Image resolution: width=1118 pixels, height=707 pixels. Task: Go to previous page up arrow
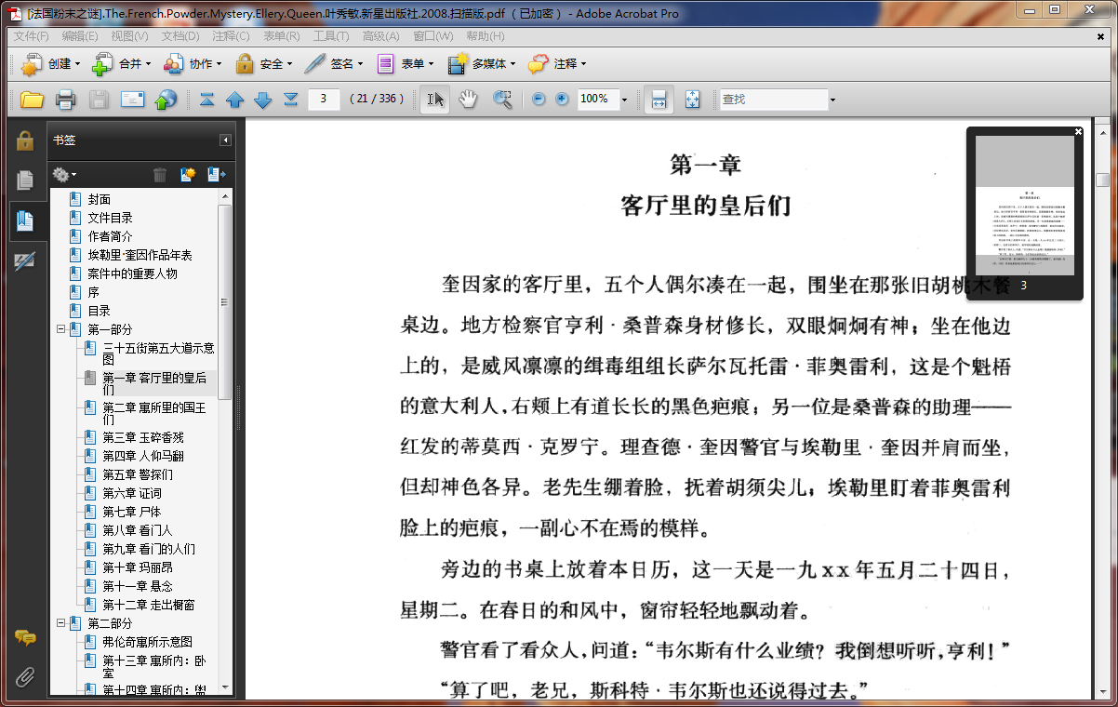(234, 100)
